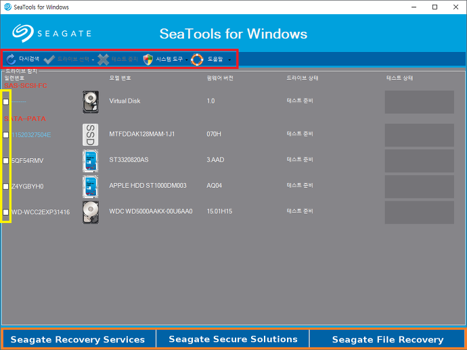
Task: Click the Virtual Disk model name
Action: coord(125,101)
